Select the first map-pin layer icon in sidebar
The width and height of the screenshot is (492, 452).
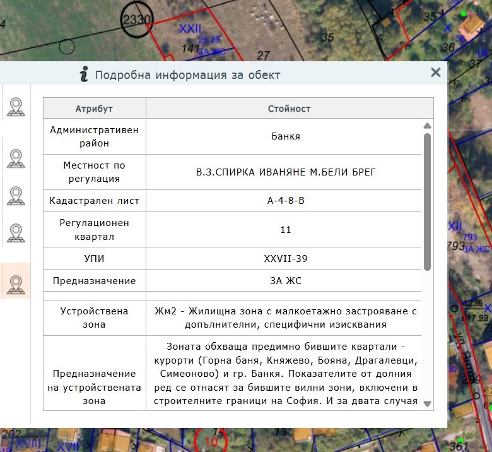point(16,107)
